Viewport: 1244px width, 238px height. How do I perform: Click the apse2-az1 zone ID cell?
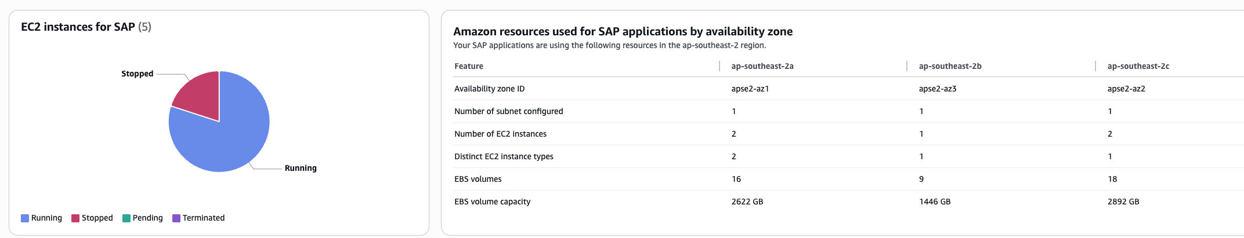point(750,89)
